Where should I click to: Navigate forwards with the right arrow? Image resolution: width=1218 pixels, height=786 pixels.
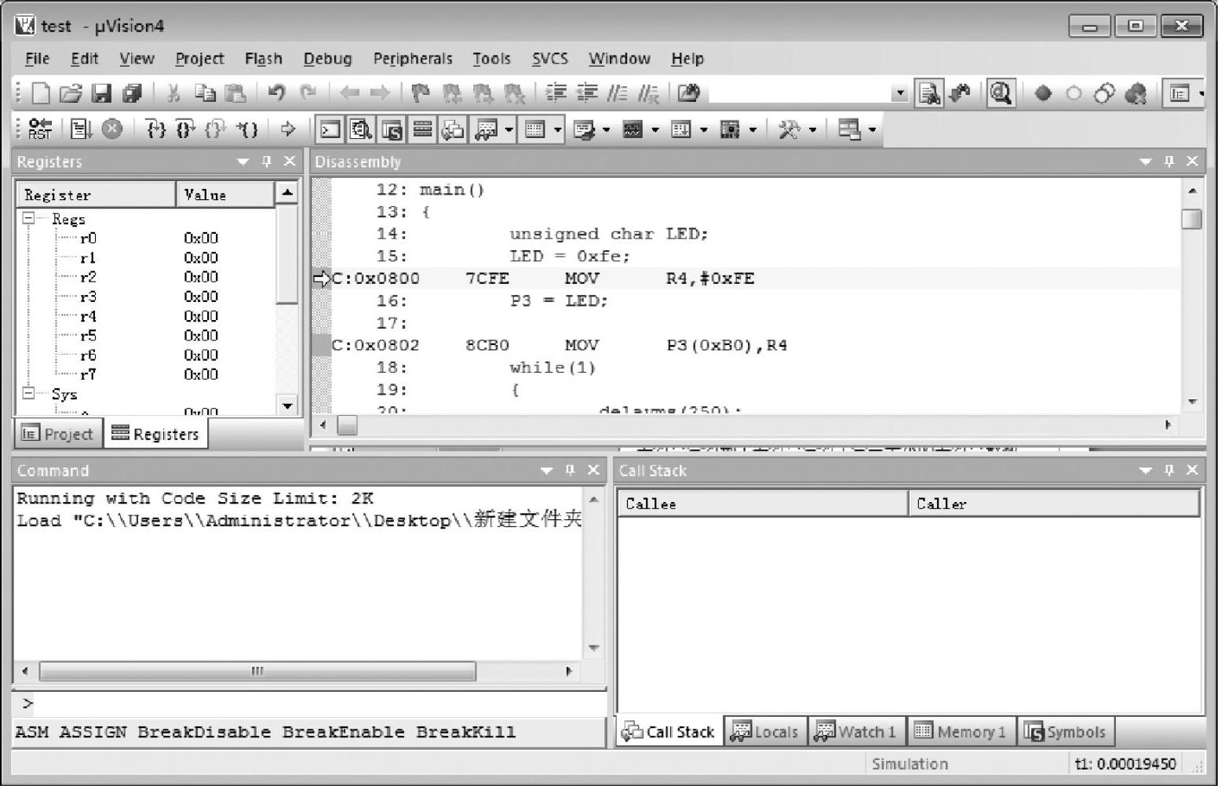pos(380,93)
